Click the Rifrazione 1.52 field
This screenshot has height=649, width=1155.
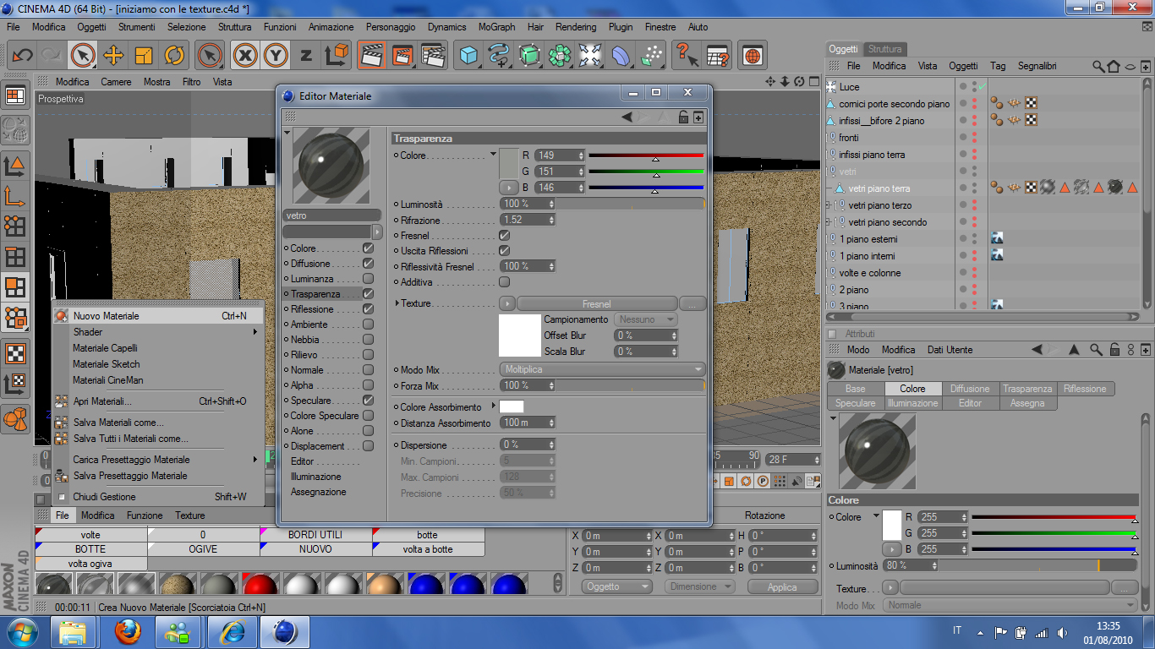[x=528, y=220]
